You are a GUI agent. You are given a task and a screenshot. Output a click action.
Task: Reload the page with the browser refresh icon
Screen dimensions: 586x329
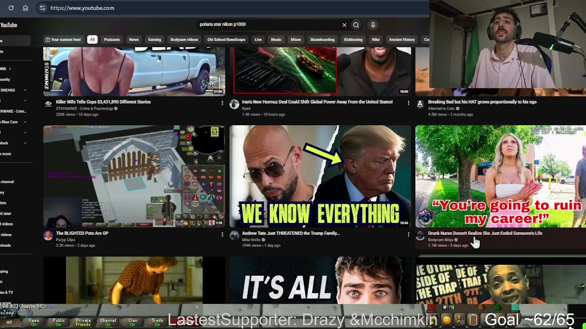point(11,8)
